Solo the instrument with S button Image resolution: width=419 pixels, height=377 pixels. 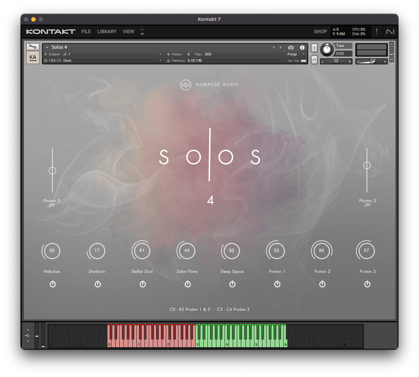click(x=314, y=48)
